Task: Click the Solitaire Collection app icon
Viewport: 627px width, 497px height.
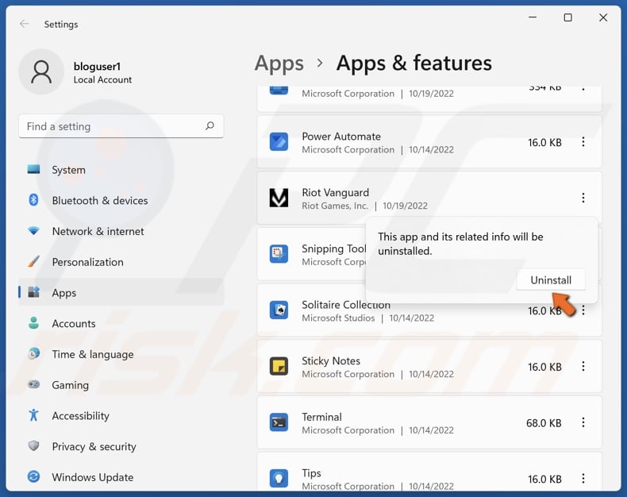Action: [279, 310]
